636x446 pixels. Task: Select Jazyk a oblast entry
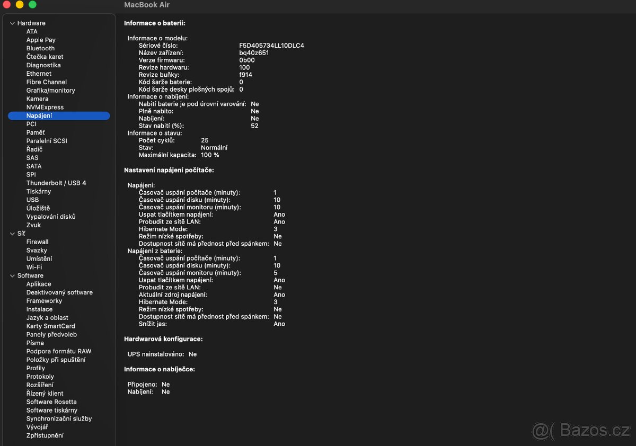[47, 318]
